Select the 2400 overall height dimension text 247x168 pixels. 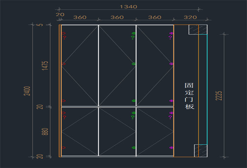coord(27,91)
